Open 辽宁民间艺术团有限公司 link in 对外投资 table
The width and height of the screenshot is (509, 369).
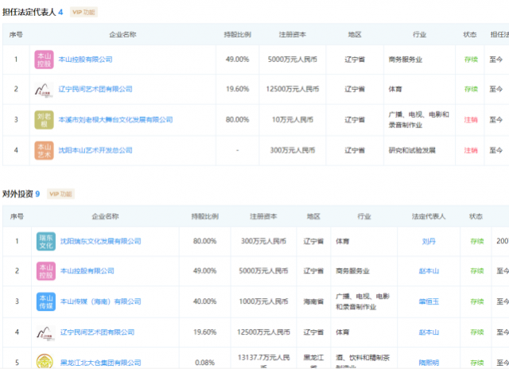(97, 332)
